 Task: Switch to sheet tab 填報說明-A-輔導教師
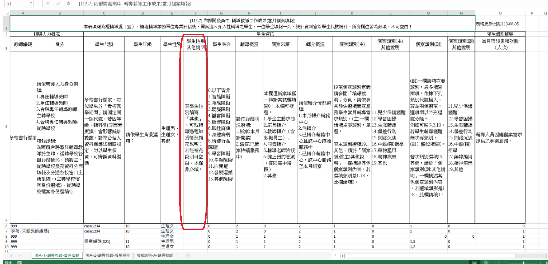155,255
